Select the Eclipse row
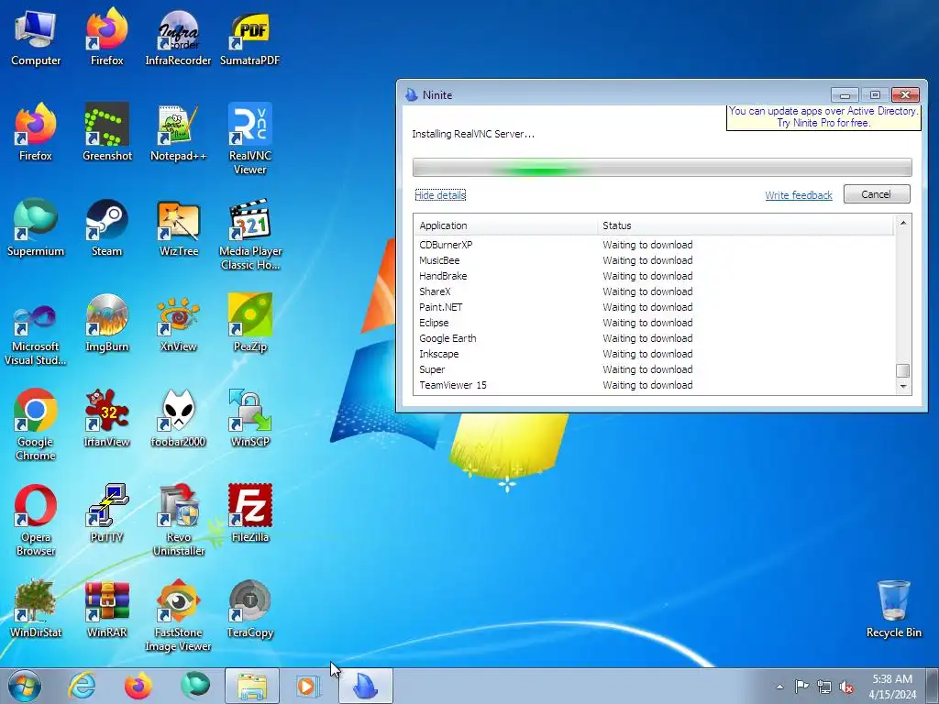The image size is (939, 704). pos(654,323)
